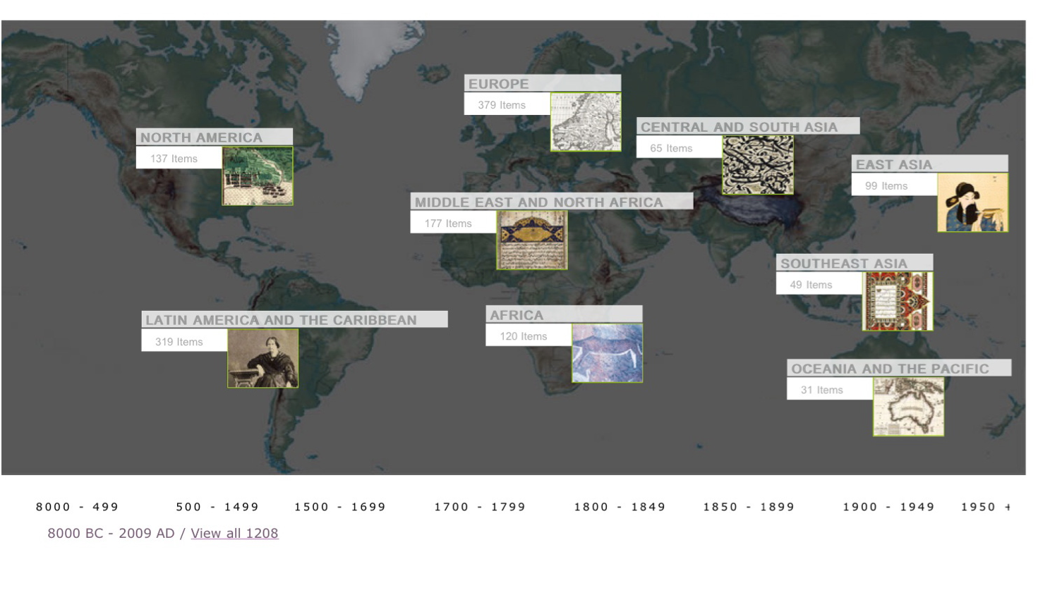Select the 1500 - 1699 time period

[340, 506]
